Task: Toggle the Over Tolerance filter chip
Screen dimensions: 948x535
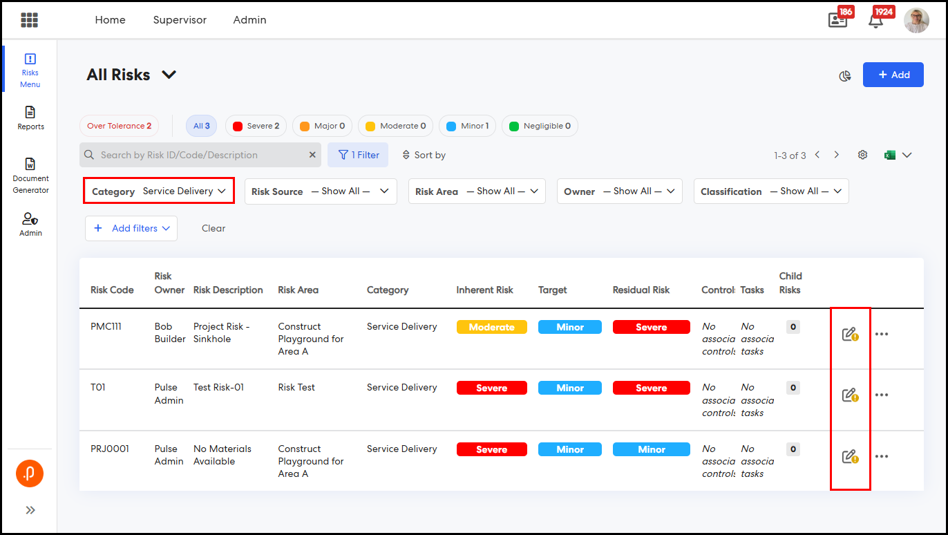Action: (x=120, y=126)
